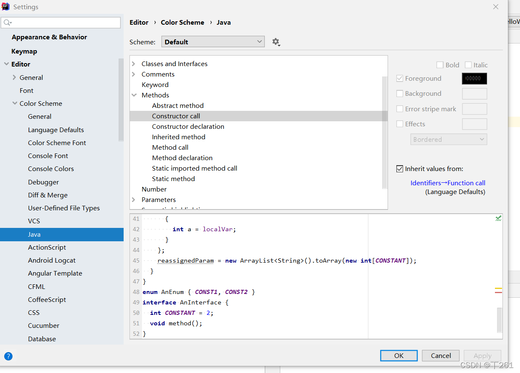Open the scheme actions gear menu
This screenshot has height=373, width=520.
click(276, 42)
